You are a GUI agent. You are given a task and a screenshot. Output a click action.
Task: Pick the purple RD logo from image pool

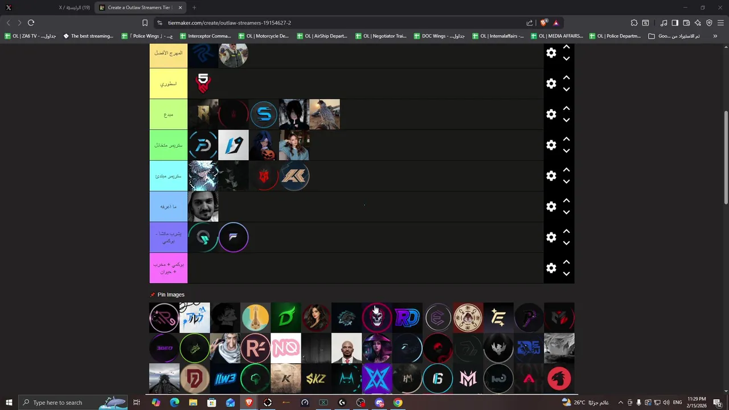(x=407, y=318)
